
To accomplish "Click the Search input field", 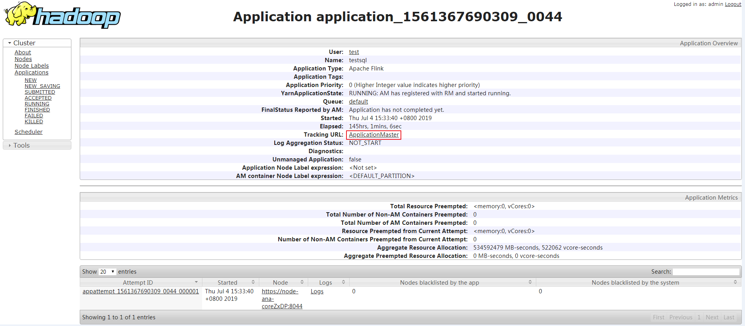I will coord(706,272).
